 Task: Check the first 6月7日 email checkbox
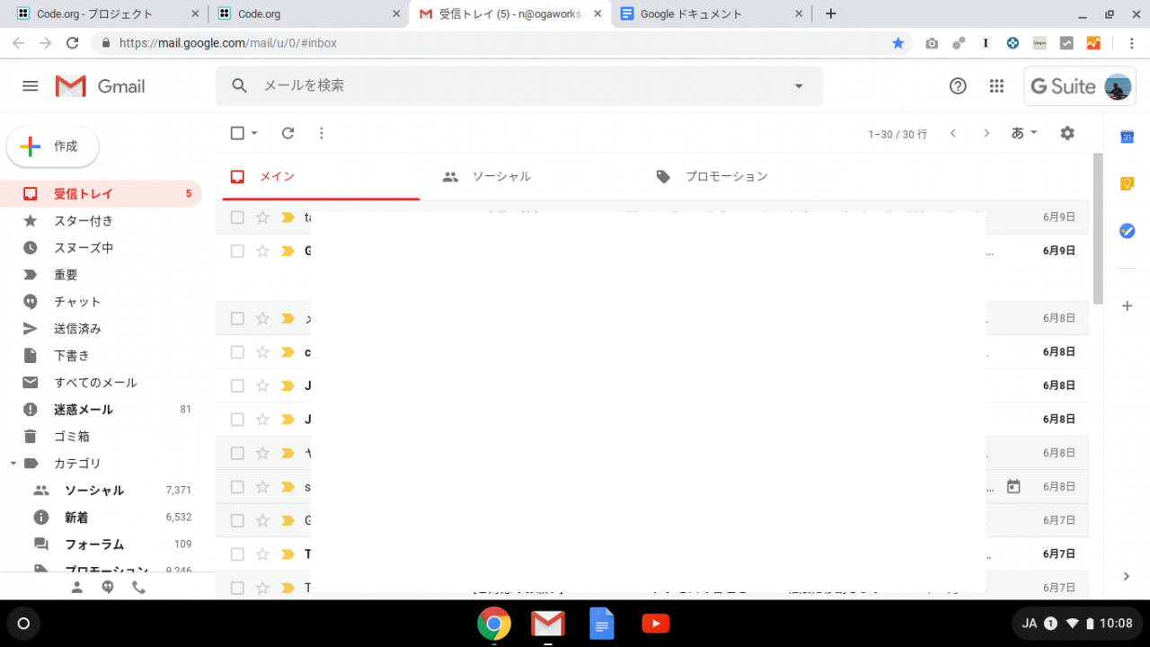237,520
